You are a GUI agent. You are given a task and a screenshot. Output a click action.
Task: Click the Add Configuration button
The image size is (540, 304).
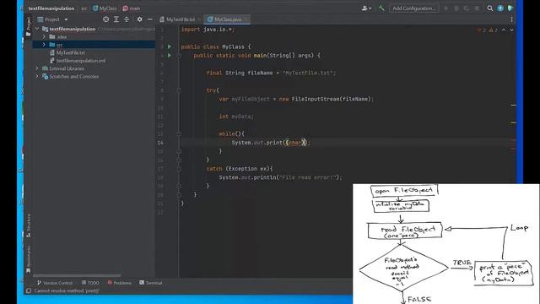pos(413,8)
